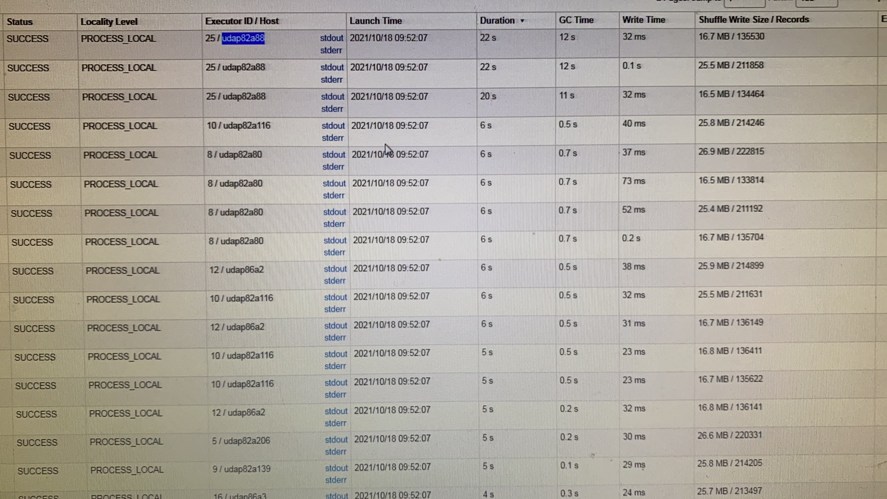
Task: Sort by GC Time column header
Action: [x=576, y=20]
